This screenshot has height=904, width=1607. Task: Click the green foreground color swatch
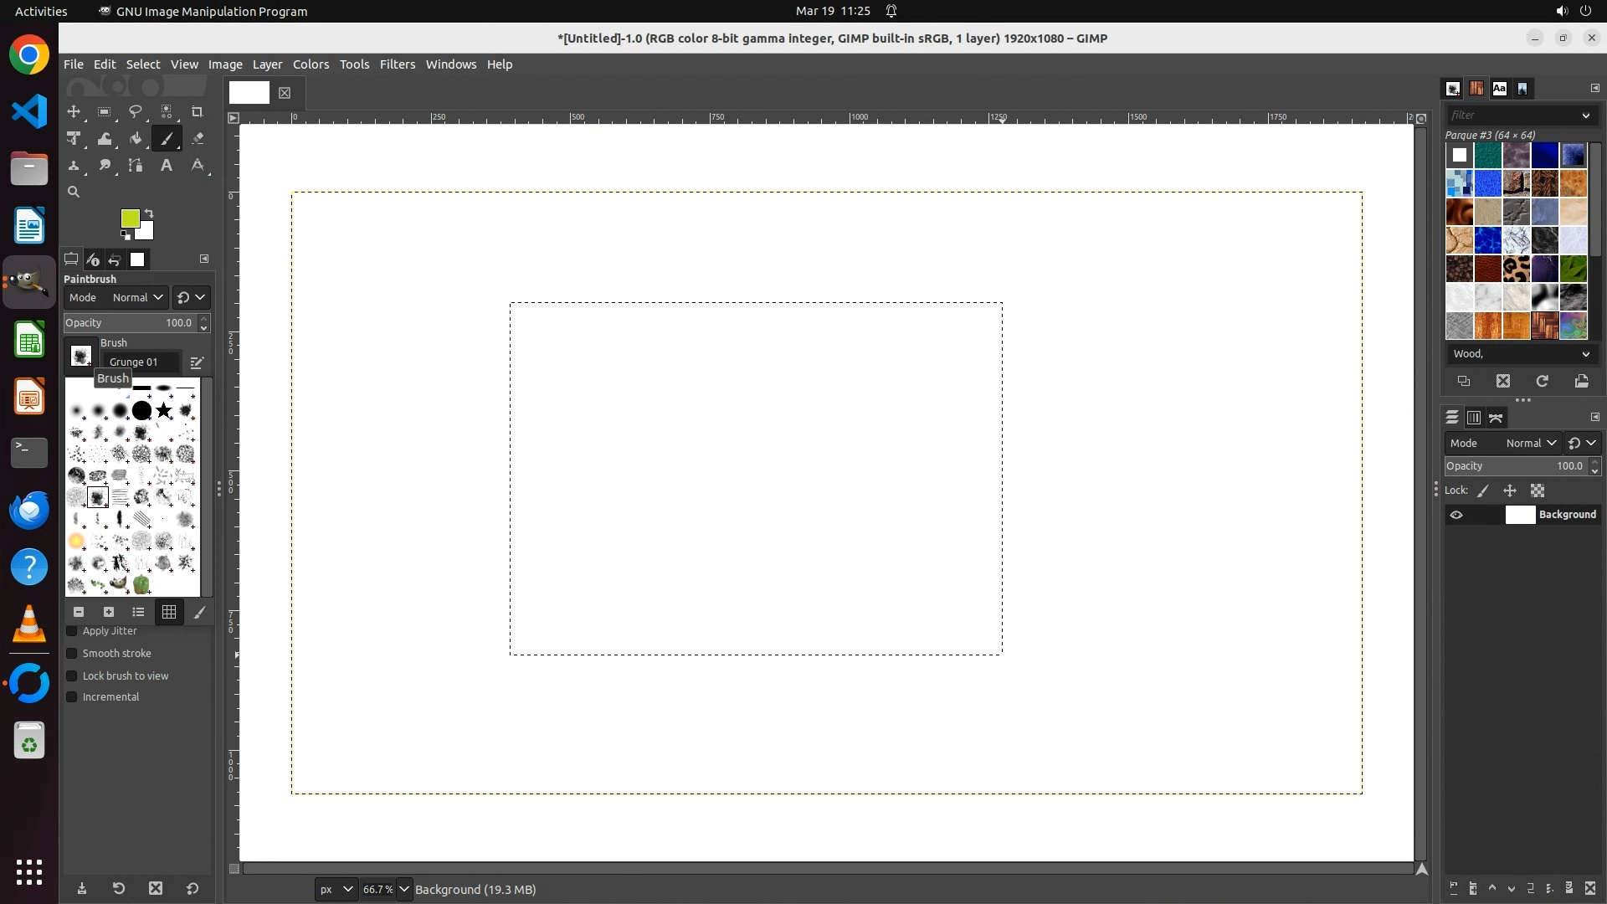coord(130,218)
